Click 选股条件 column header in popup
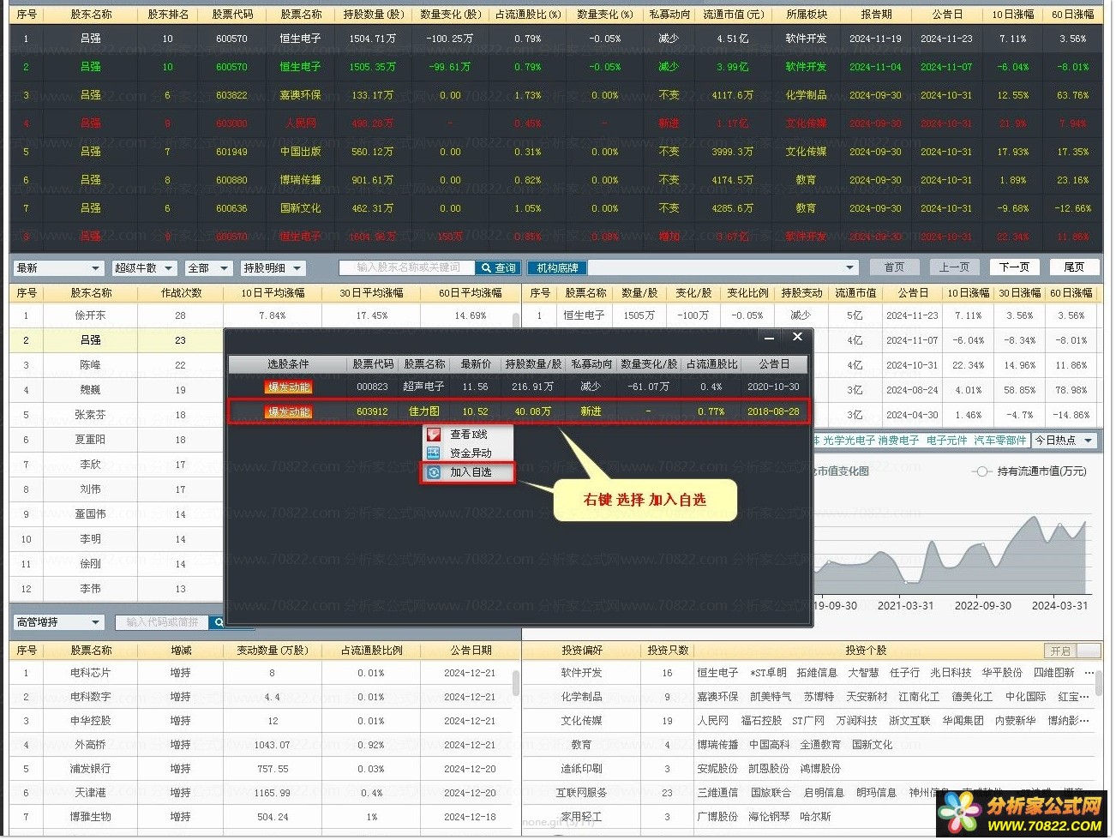Image resolution: width=1116 pixels, height=840 pixels. tap(288, 364)
